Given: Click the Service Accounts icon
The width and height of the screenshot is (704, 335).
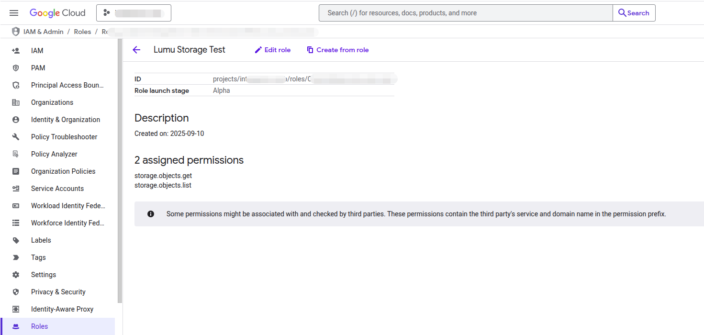Looking at the screenshot, I should (16, 189).
